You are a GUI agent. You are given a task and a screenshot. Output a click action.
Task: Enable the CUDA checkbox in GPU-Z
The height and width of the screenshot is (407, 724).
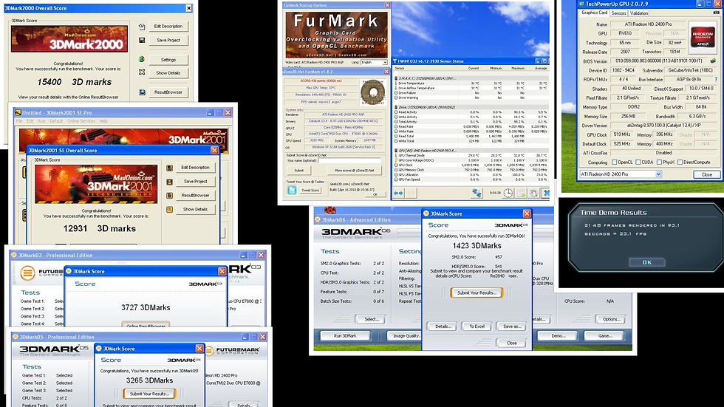pyautogui.click(x=638, y=163)
